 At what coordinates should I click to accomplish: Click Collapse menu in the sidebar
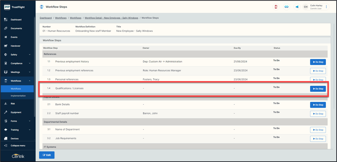(18, 146)
